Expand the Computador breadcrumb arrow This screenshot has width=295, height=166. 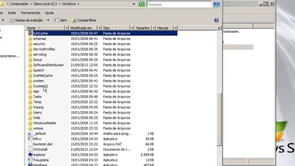31,4
